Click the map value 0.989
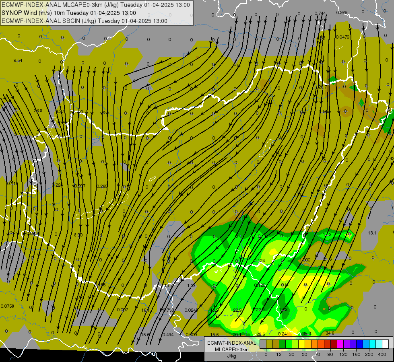The height and width of the screenshot is (362, 394). pos(342,12)
